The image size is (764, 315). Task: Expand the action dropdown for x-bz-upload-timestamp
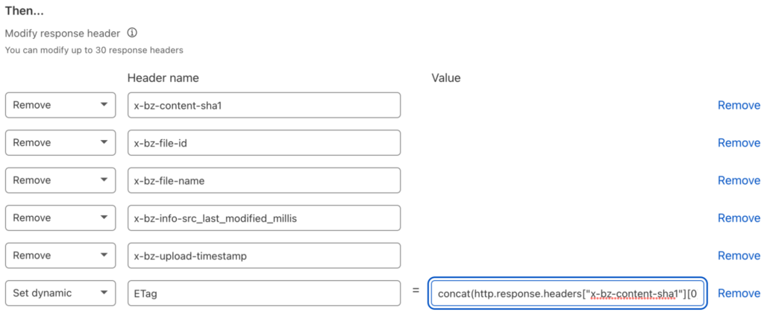pyautogui.click(x=60, y=255)
